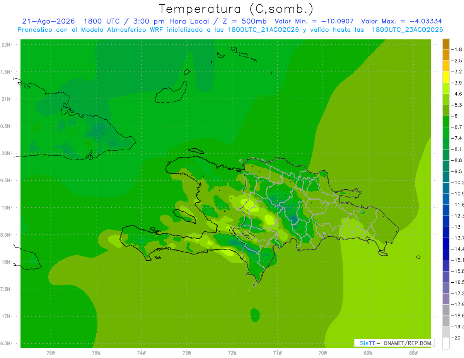Click the "-6.7" legend value
Screen dimensions: 464x358
457,127
